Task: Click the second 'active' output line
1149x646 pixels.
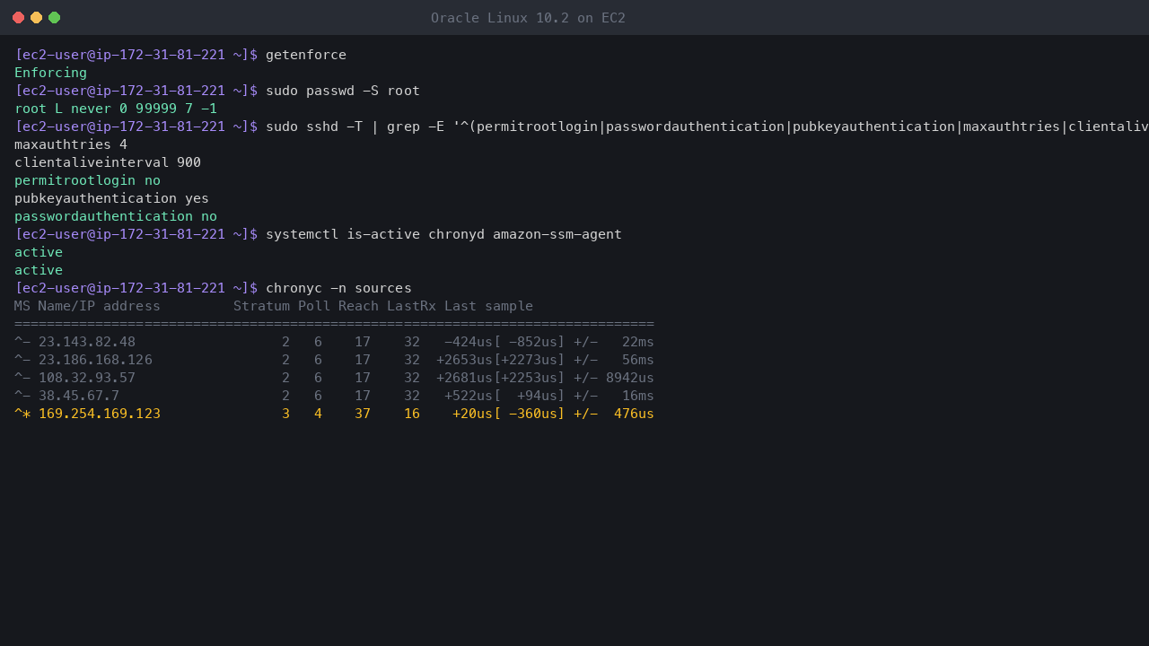Action: pos(39,270)
